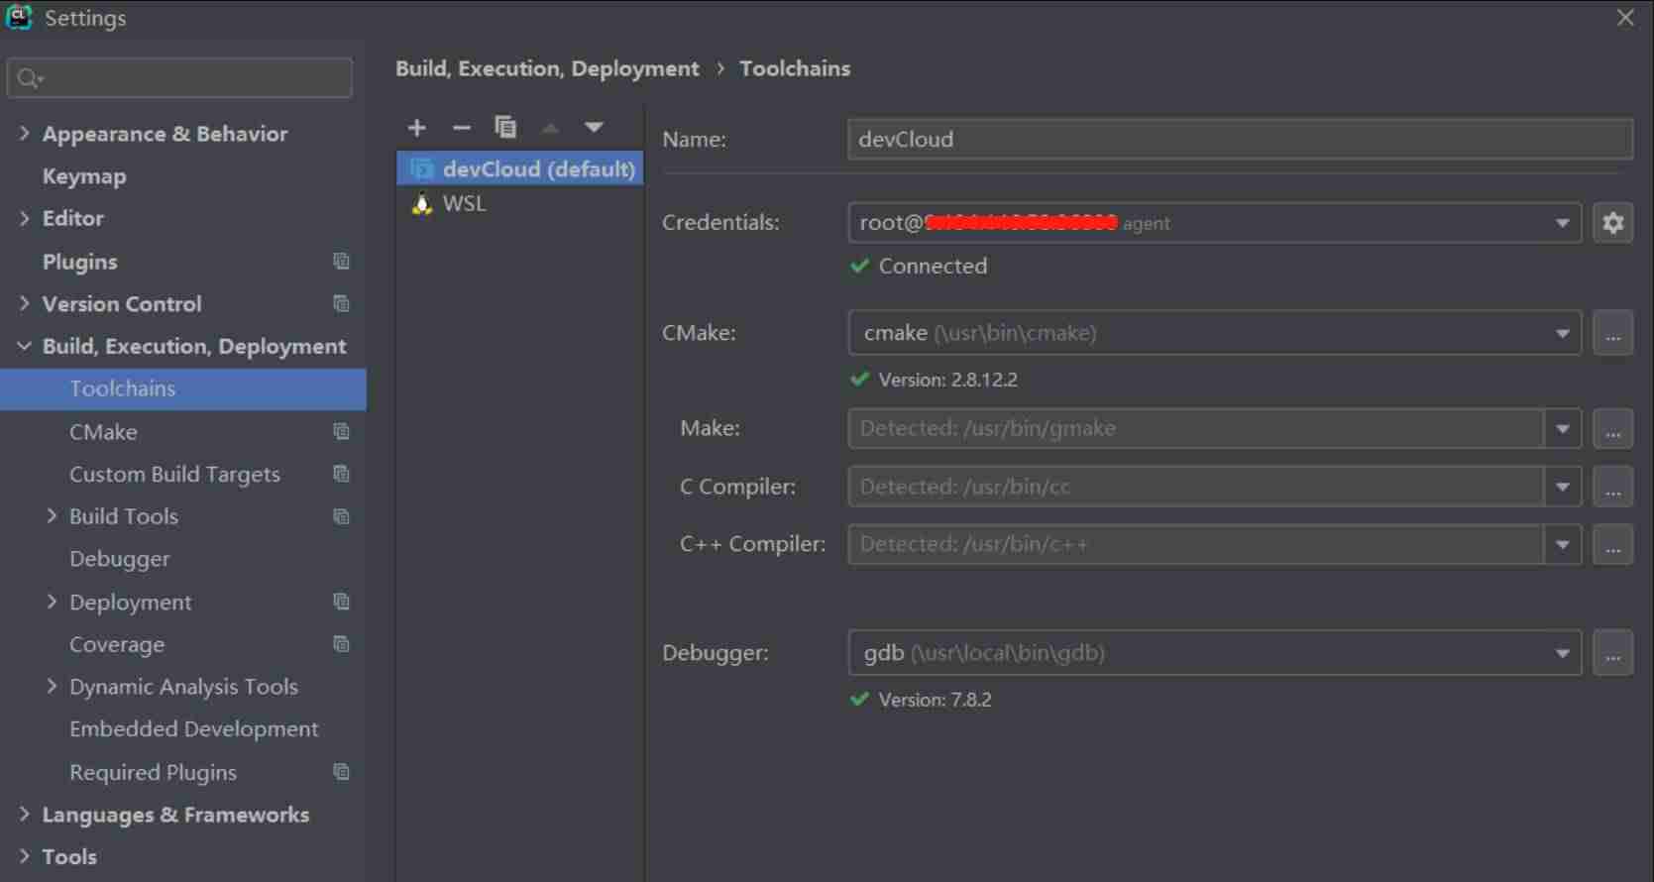Browse for Make executable

pos(1613,429)
